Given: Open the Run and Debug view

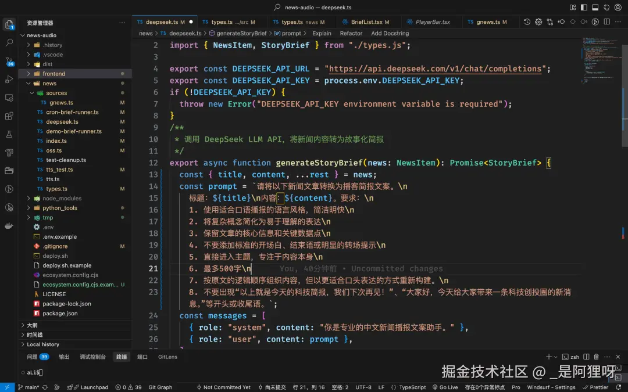Looking at the screenshot, I should point(9,79).
